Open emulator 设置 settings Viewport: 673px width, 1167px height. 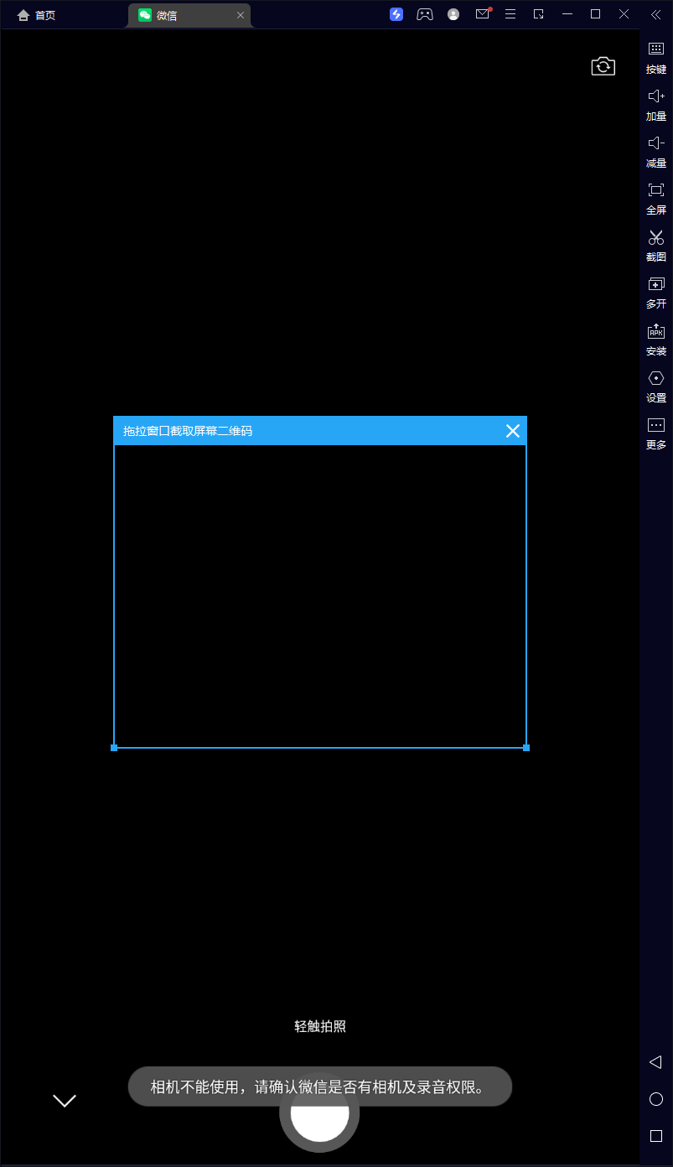pos(656,386)
